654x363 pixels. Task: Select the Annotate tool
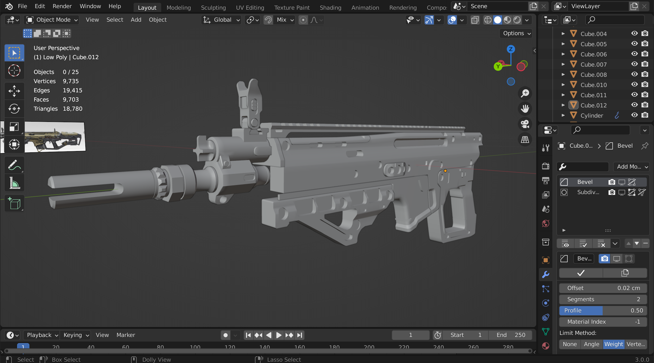[x=14, y=165]
